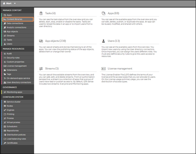
Task: Click the User directory connectors icon
Action: coord(5,83)
